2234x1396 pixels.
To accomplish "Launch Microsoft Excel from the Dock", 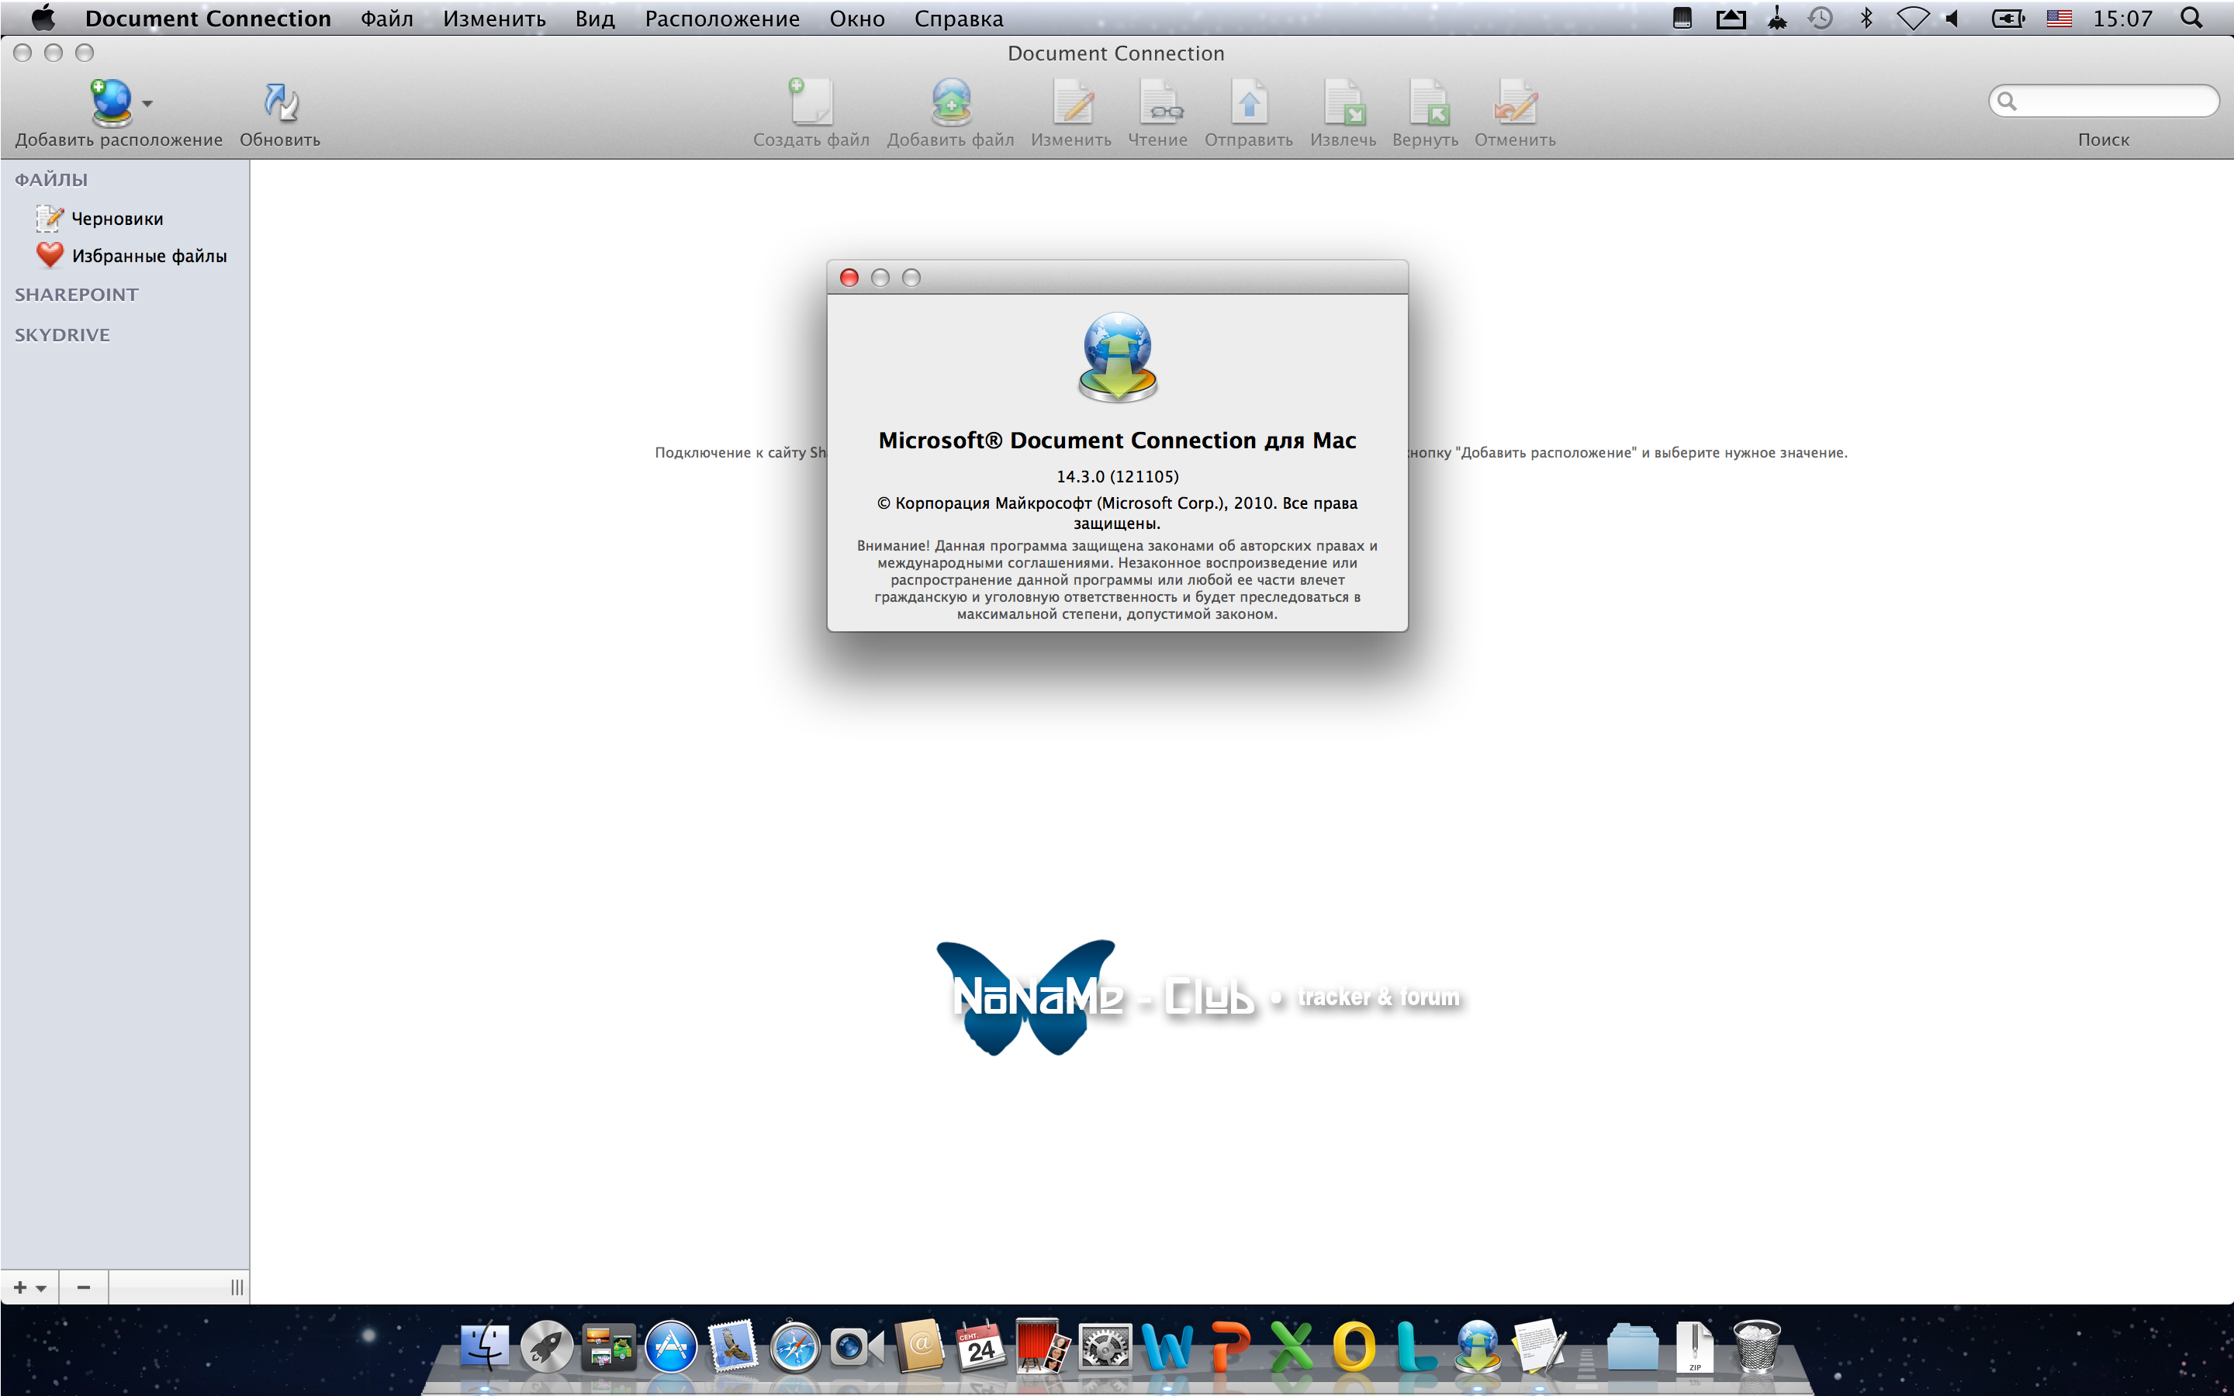I will pyautogui.click(x=1292, y=1347).
